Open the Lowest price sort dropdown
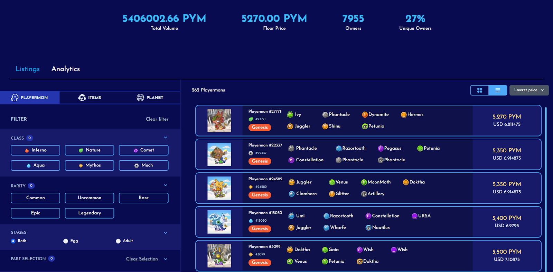Image resolution: width=553 pixels, height=272 pixels. coord(529,90)
